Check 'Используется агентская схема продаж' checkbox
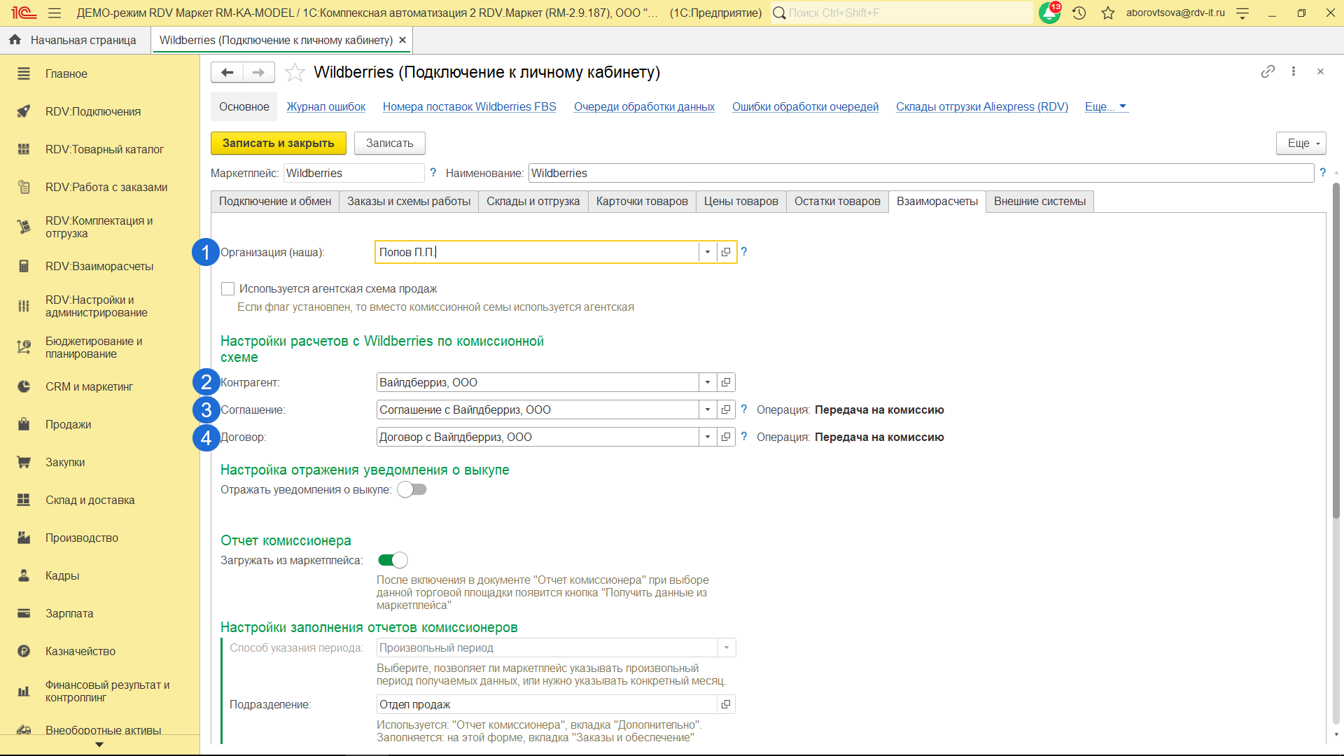The height and width of the screenshot is (756, 1344). click(x=227, y=288)
